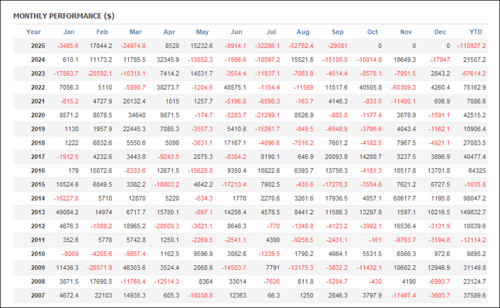Select the 2013 YTD value 149832.7
Screen dimensions: 500x308
tap(473, 213)
